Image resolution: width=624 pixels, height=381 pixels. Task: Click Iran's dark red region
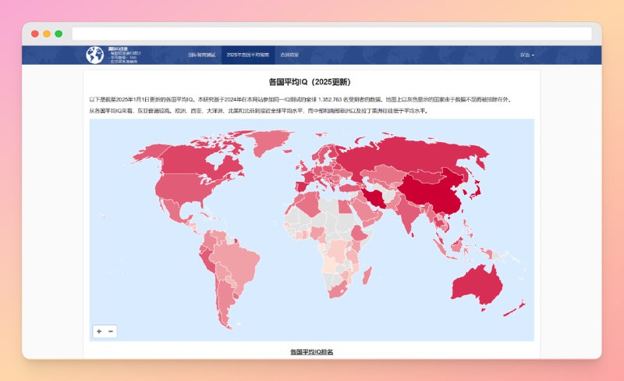pos(378,200)
